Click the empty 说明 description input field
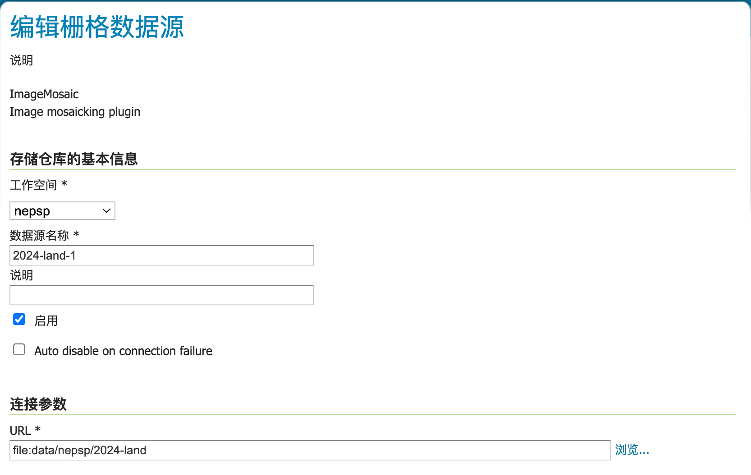Image resolution: width=751 pixels, height=475 pixels. [x=161, y=295]
